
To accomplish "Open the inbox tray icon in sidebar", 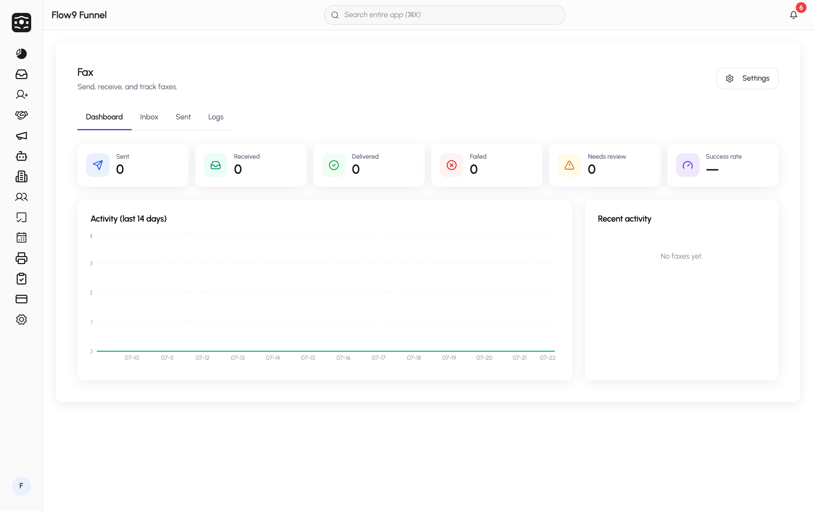I will (x=21, y=74).
